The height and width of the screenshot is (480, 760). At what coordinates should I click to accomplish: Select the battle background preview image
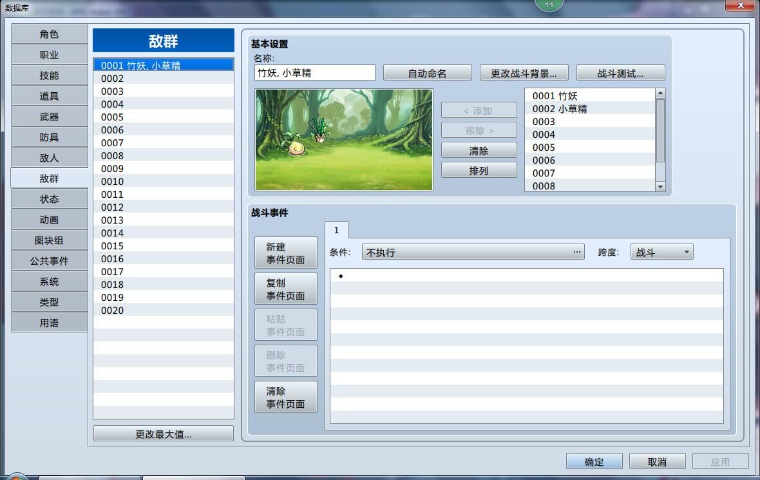[x=344, y=140]
